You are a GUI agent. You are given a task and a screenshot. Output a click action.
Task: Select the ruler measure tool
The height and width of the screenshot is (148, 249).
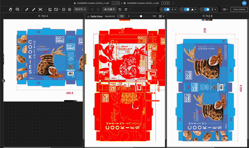pos(33,10)
